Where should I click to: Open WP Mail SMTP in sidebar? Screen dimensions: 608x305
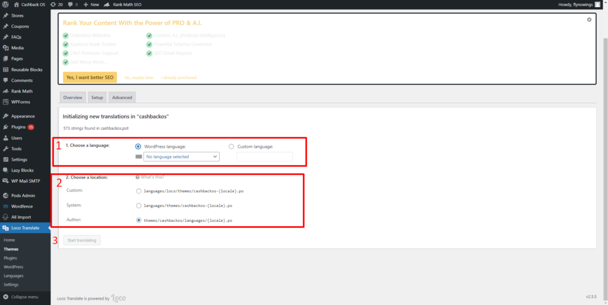[x=25, y=181]
